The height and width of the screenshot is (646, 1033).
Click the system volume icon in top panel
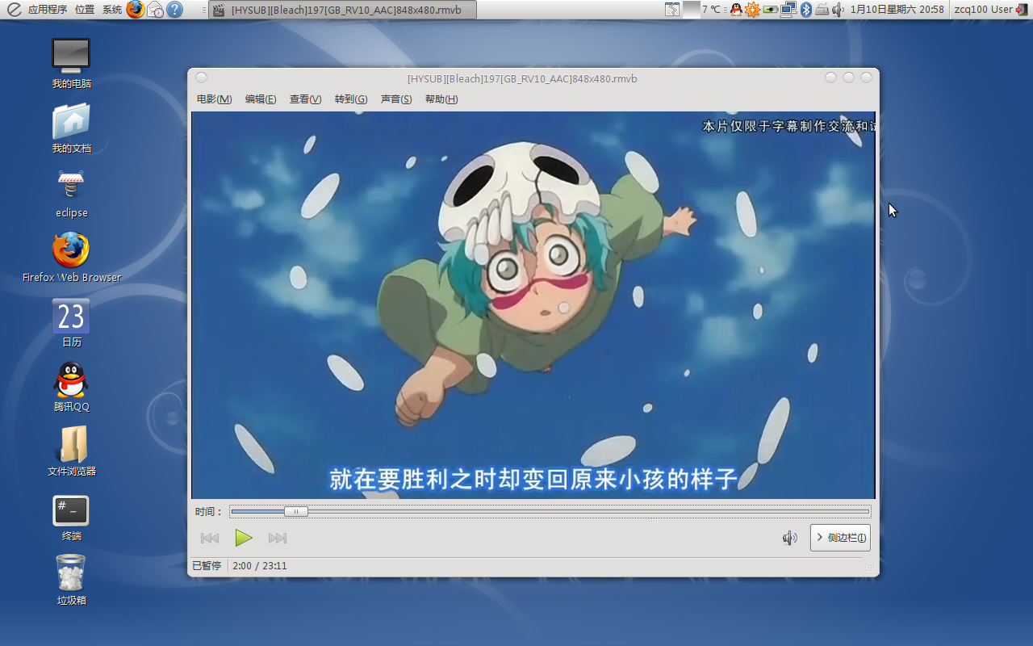coord(838,10)
